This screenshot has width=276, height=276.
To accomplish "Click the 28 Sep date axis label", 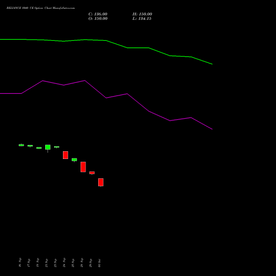I will pos(82,262).
